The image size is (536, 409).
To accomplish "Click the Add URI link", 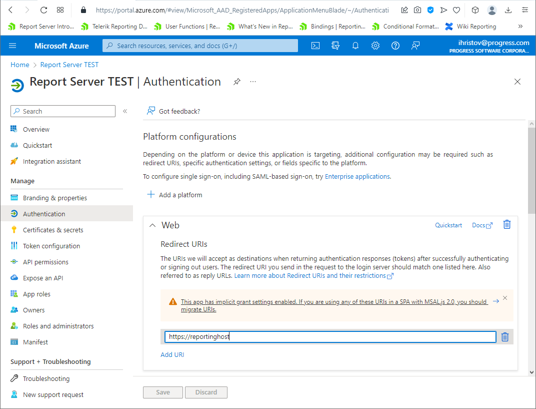I will (172, 354).
